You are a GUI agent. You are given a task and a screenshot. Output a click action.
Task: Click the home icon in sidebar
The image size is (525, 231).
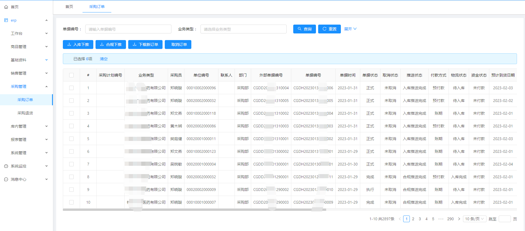pos(6,7)
